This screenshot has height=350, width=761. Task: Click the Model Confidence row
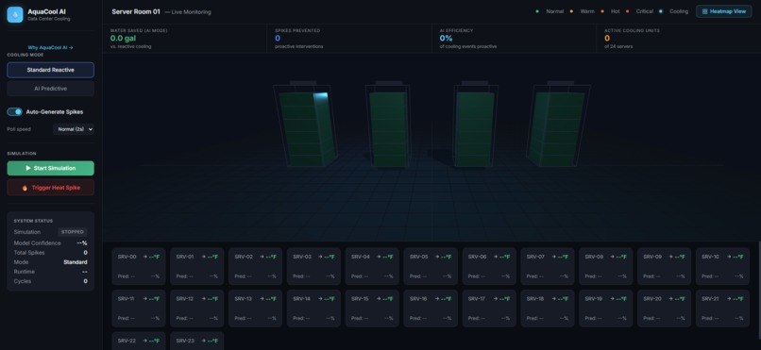(x=50, y=242)
